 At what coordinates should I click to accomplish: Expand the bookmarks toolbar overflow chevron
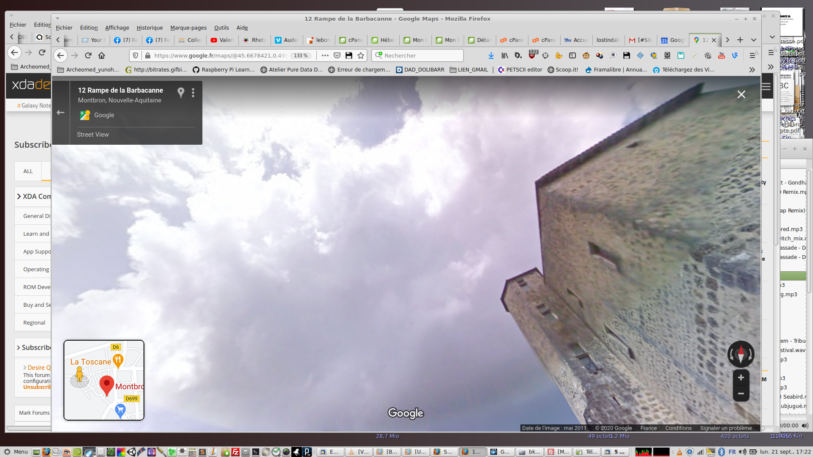point(752,70)
